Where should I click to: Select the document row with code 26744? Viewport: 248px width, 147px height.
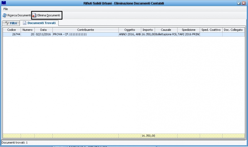(x=12, y=35)
